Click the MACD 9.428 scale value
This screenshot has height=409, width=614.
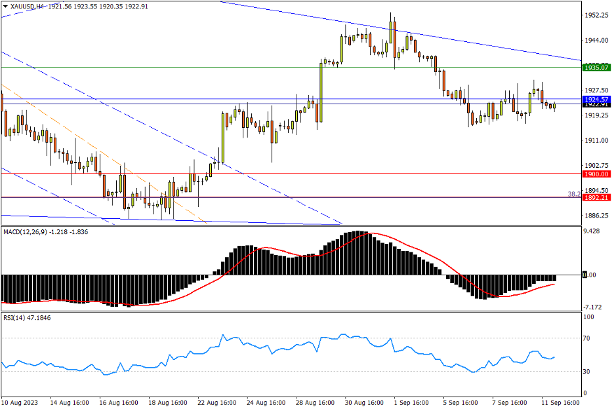coord(593,231)
